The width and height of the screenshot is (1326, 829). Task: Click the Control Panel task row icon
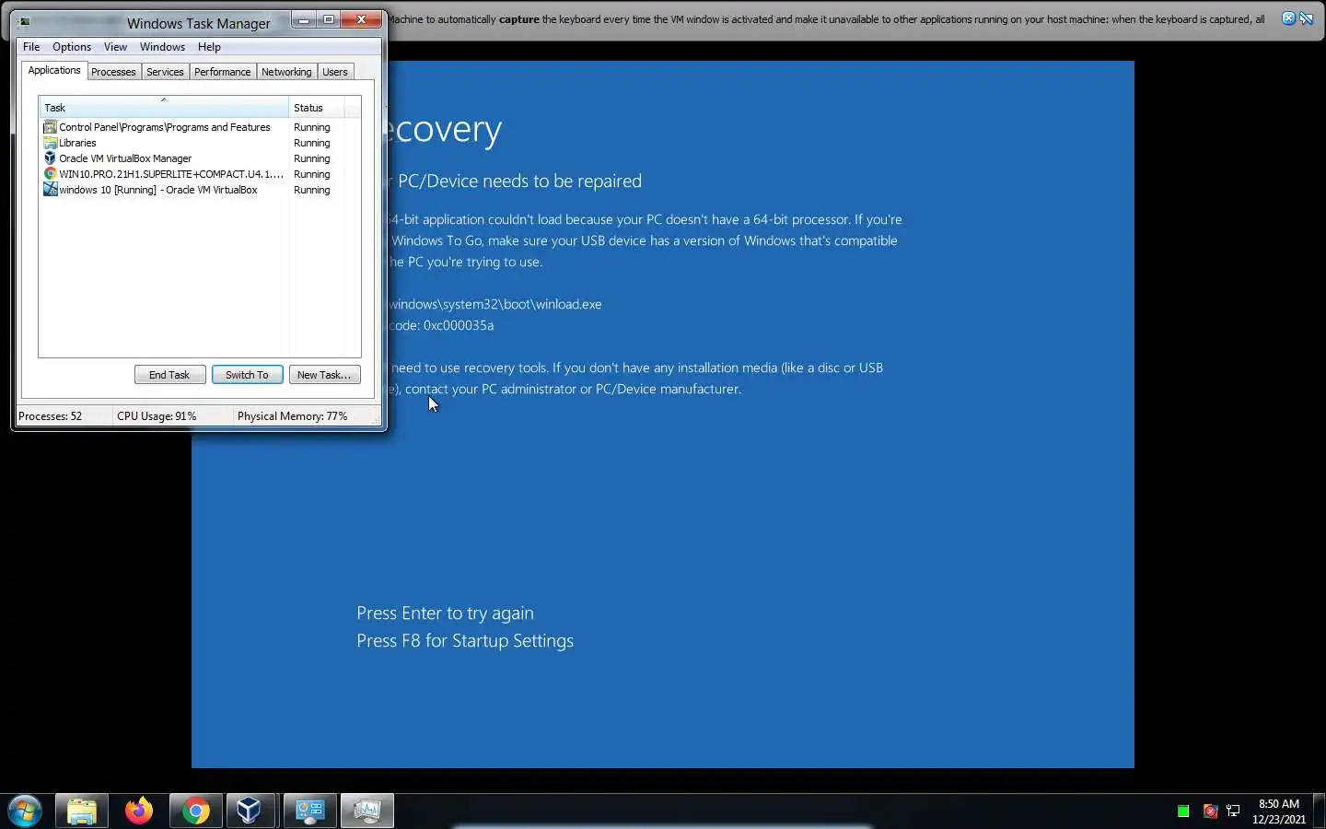(51, 127)
